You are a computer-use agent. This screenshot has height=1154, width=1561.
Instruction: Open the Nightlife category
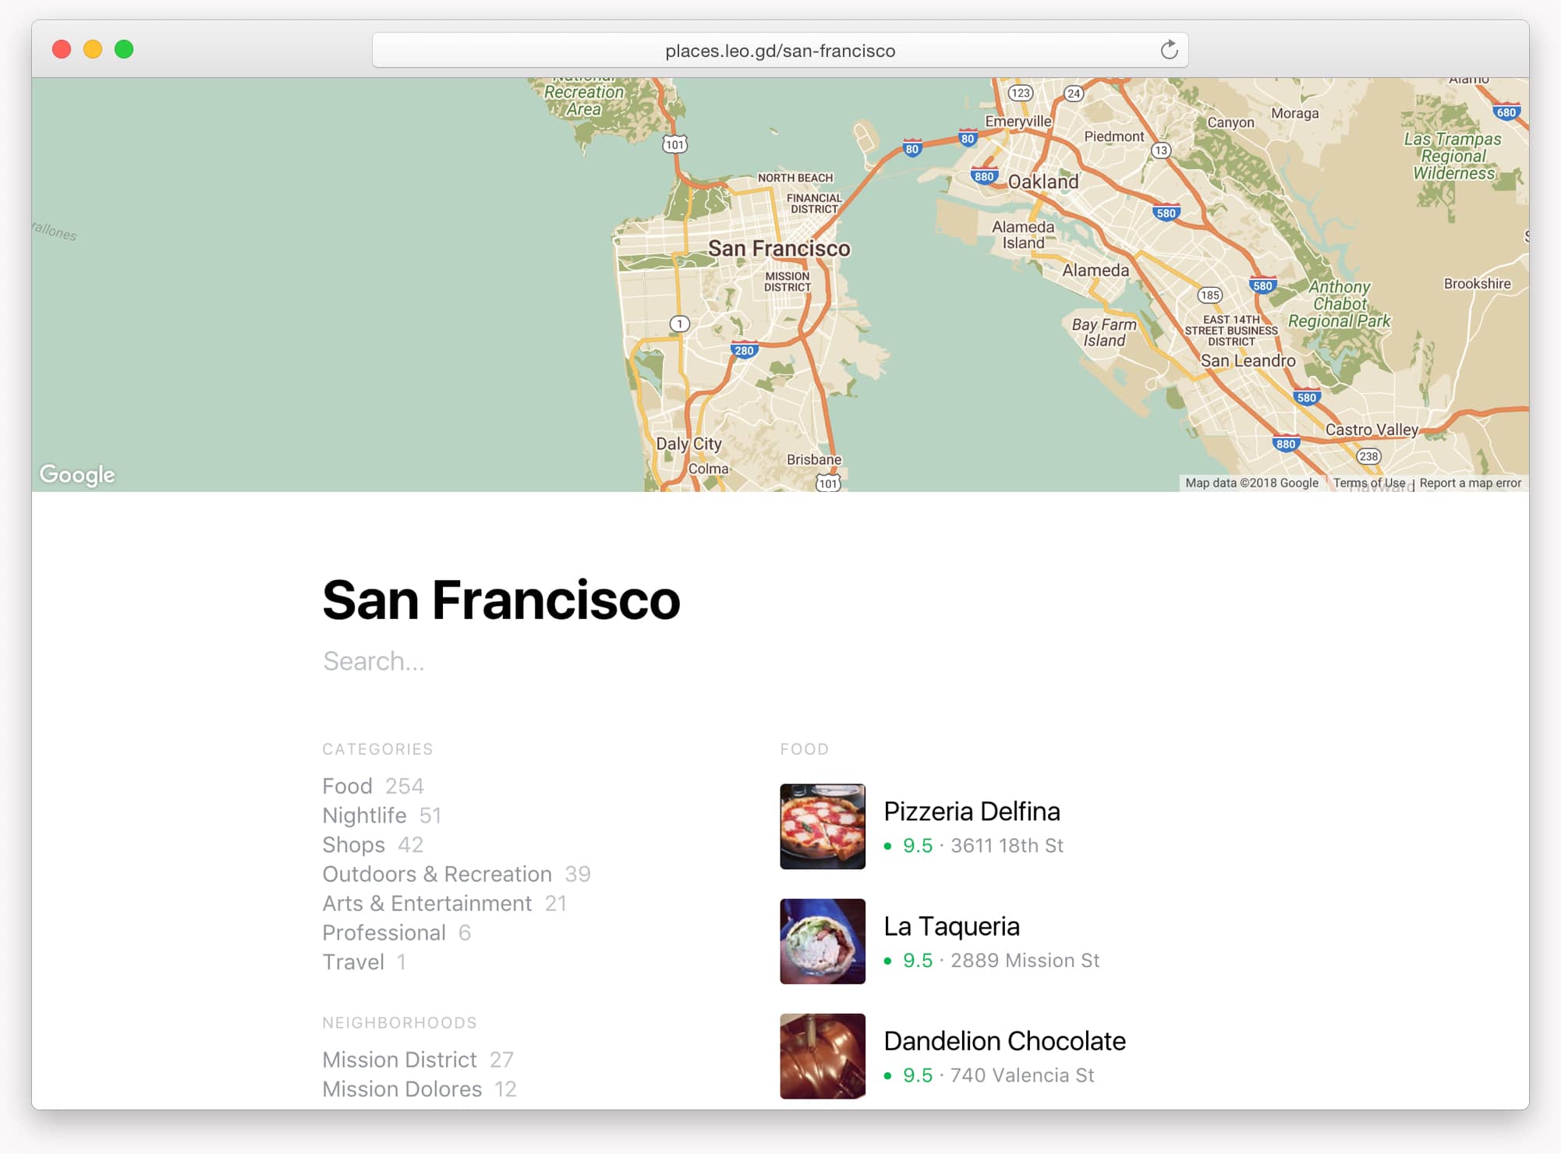coord(363,815)
